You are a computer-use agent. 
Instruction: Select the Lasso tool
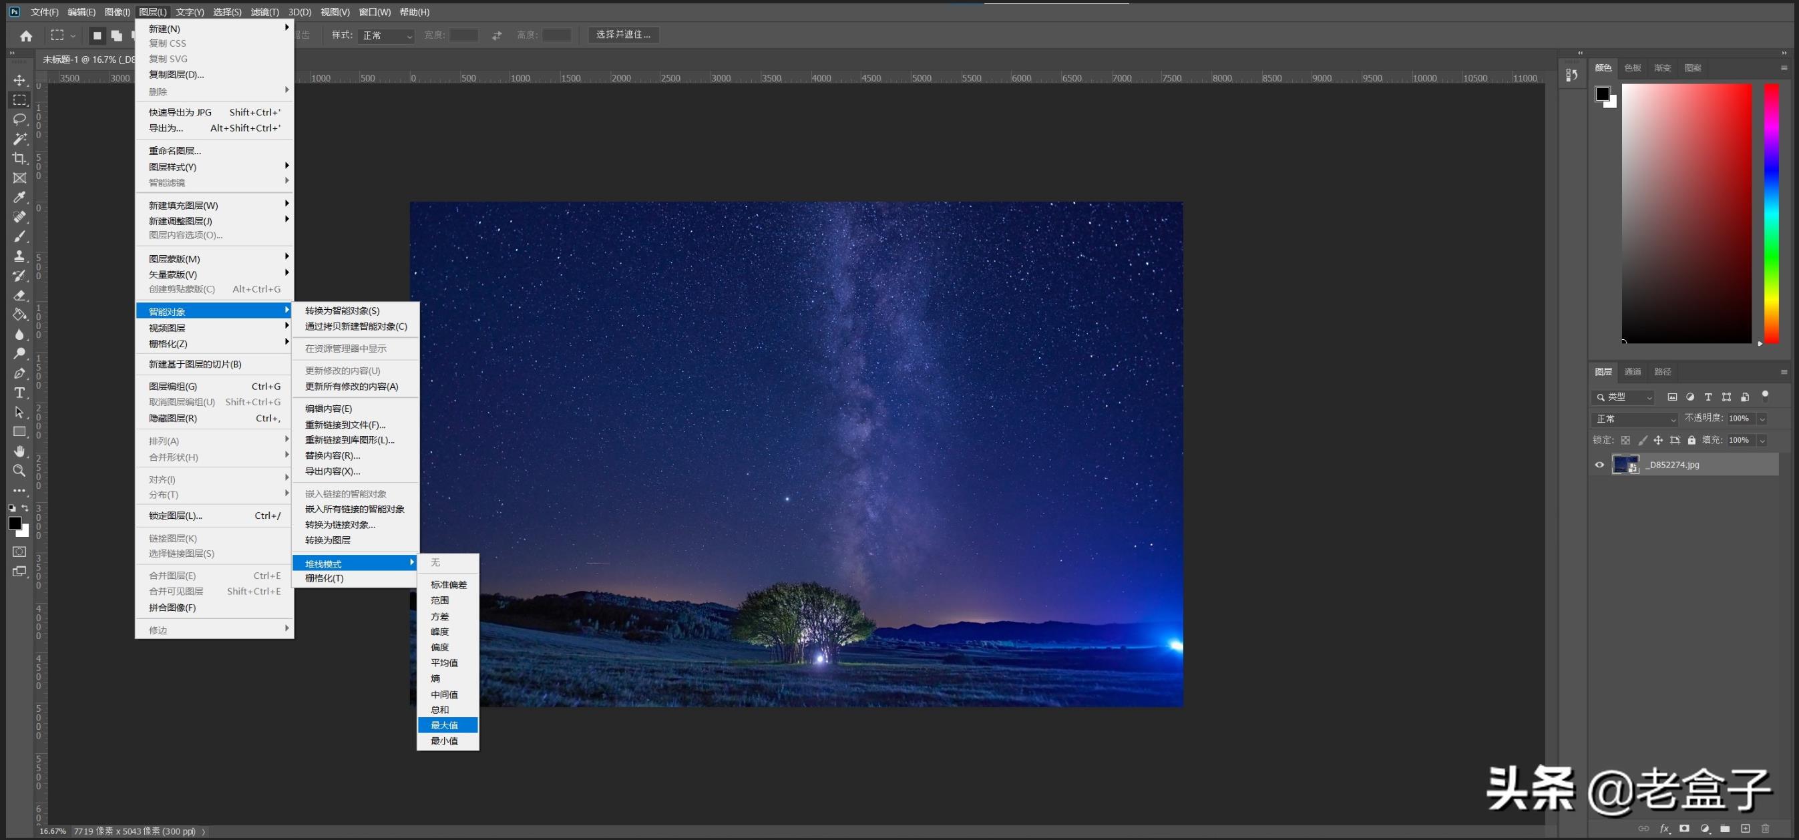[19, 120]
